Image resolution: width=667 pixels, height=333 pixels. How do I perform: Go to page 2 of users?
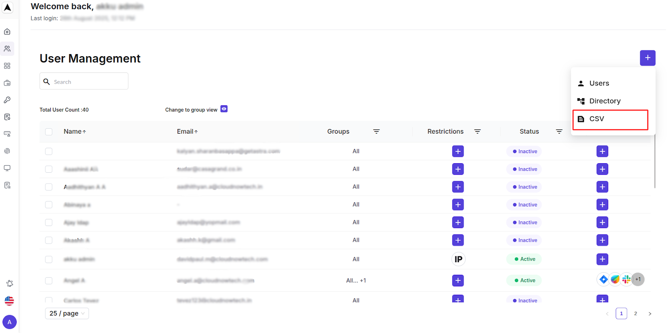635,313
